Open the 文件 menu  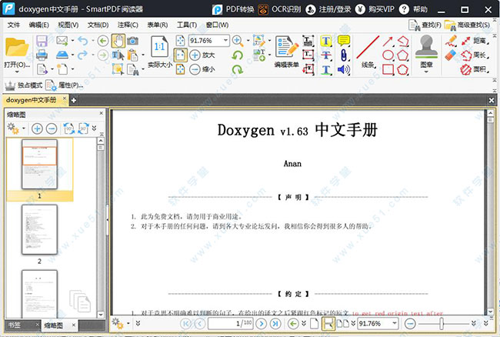[x=14, y=25]
